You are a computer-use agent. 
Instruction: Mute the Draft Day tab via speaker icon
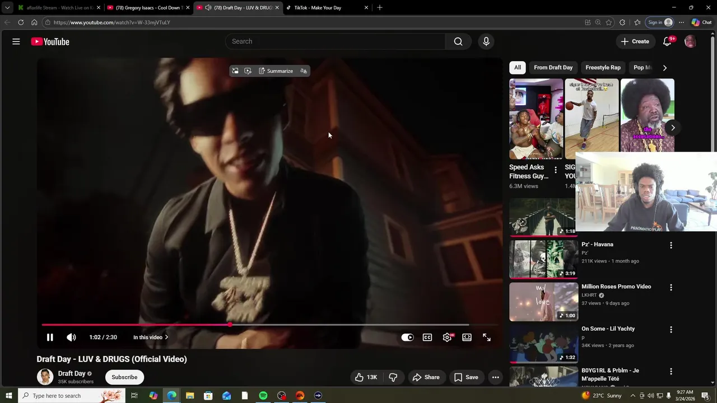(208, 8)
